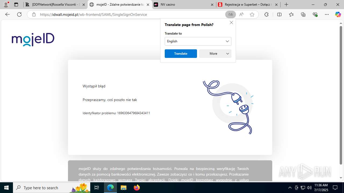Open a new tab with plus button
Viewport: 344px width, 193px height.
coord(286,5)
